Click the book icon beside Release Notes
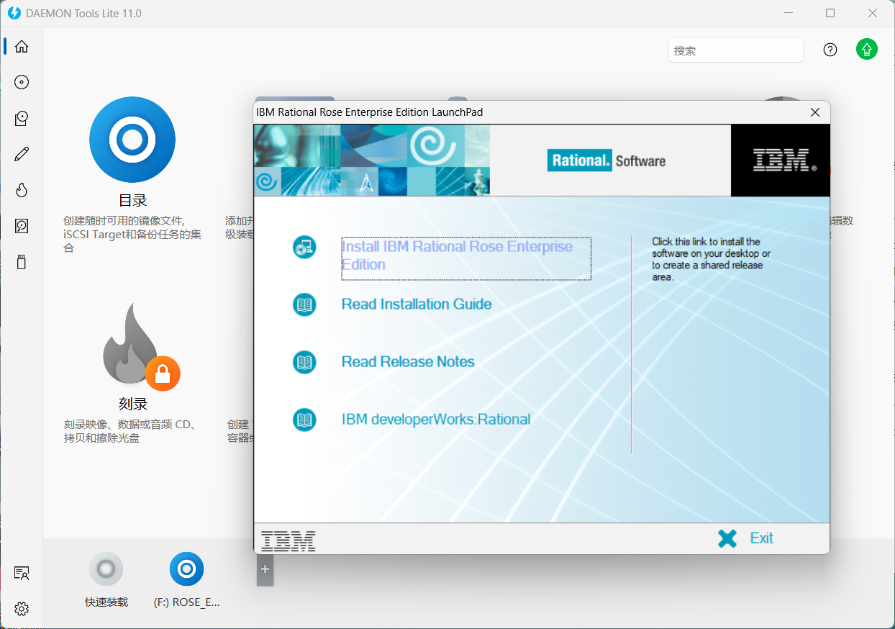This screenshot has height=629, width=895. [304, 362]
